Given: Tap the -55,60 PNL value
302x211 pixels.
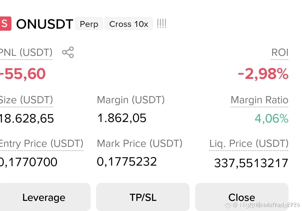Looking at the screenshot, I should 23,74.
